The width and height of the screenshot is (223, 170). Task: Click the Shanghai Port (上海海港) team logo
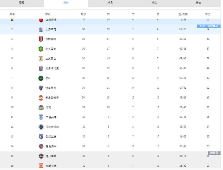[41, 20]
